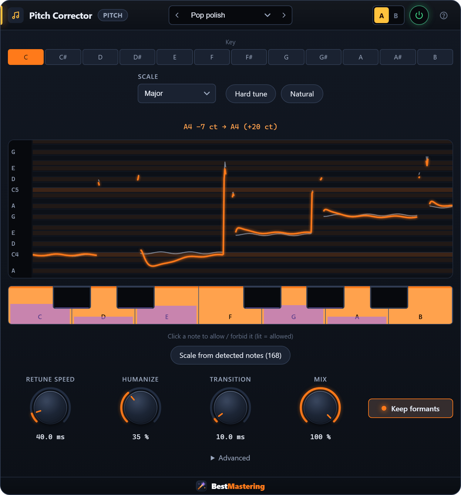Image resolution: width=461 pixels, height=495 pixels.
Task: Click the BestMastering magic wand logo
Action: coord(201,486)
